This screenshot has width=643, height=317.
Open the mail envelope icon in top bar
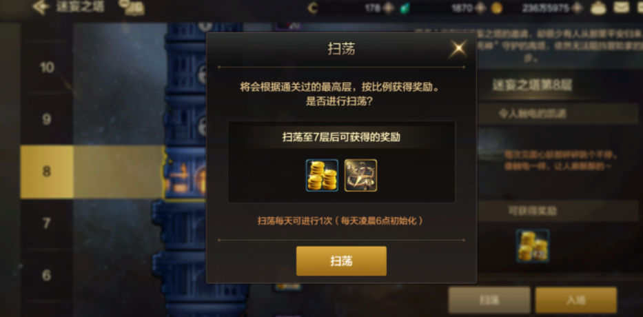click(622, 7)
